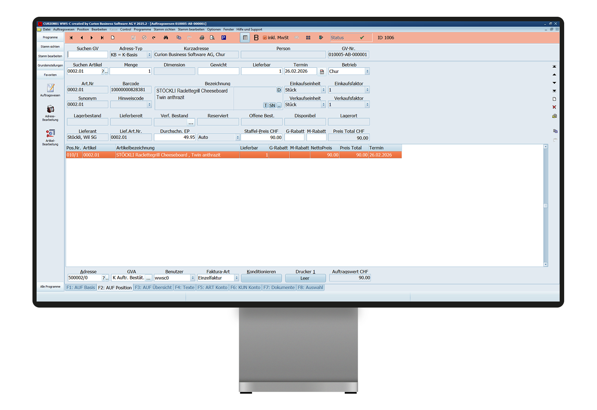Click the binoculars search icon in toolbar
Screen dimensions: 597x410
166,38
